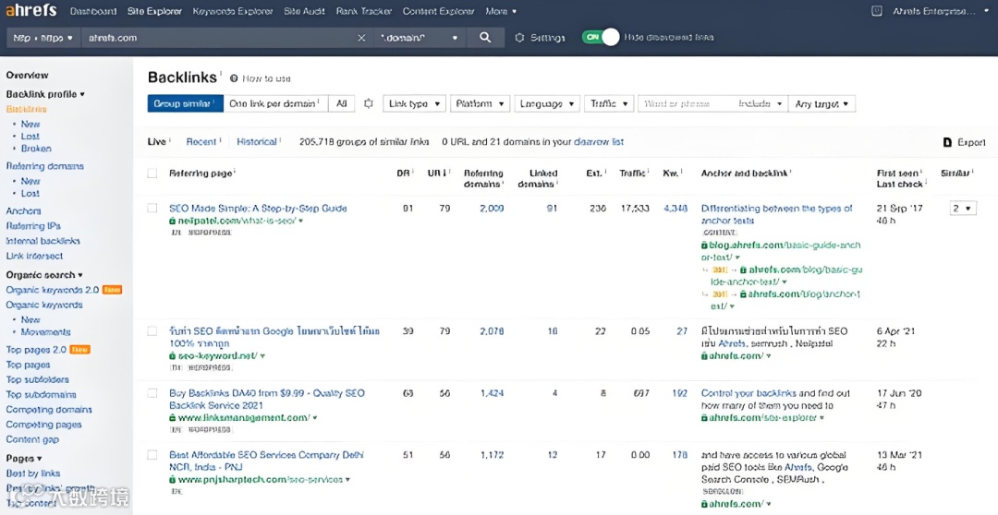Click the highlight bulb filter icon
Screen dimensions: 998x515
click(x=369, y=104)
